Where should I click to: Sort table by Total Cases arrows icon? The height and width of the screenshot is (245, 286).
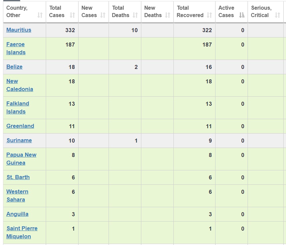pyautogui.click(x=73, y=15)
